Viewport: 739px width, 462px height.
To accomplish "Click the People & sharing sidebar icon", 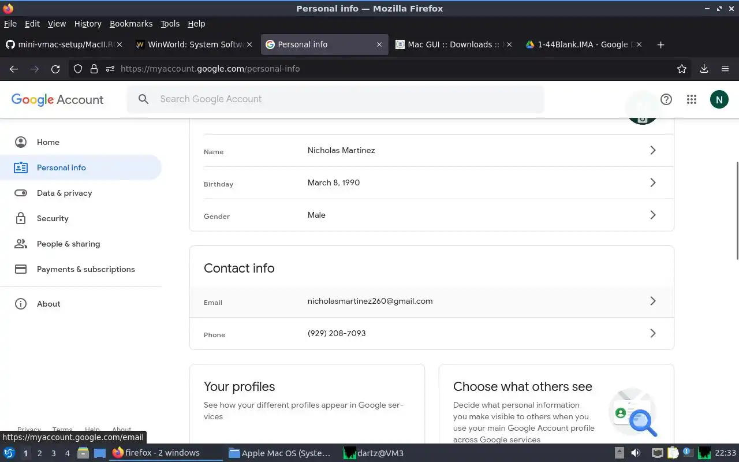I will [21, 244].
